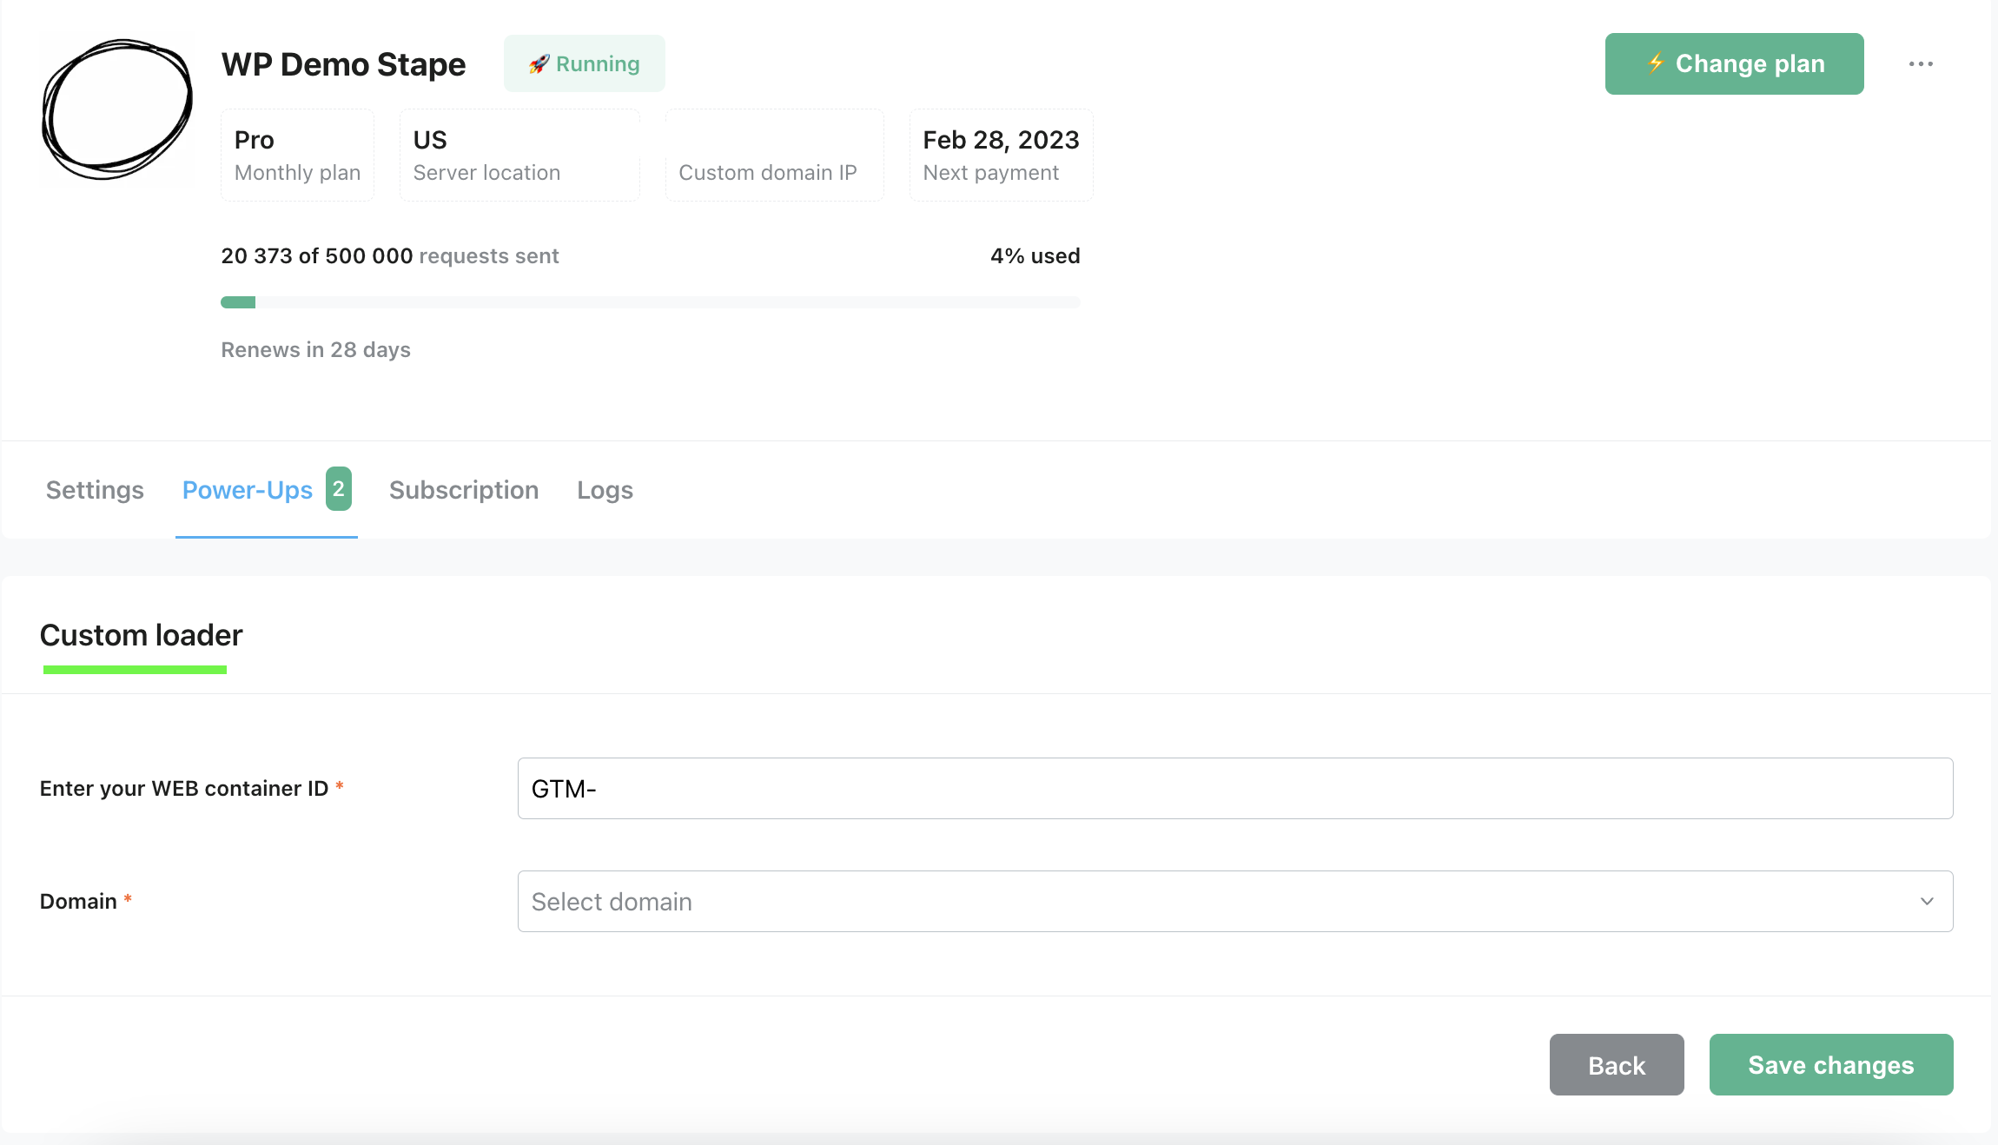Image resolution: width=1998 pixels, height=1145 pixels.
Task: Click the three-dot more options icon
Action: (x=1922, y=63)
